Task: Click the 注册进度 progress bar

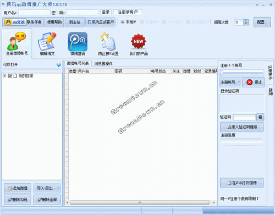Action: coord(241,141)
